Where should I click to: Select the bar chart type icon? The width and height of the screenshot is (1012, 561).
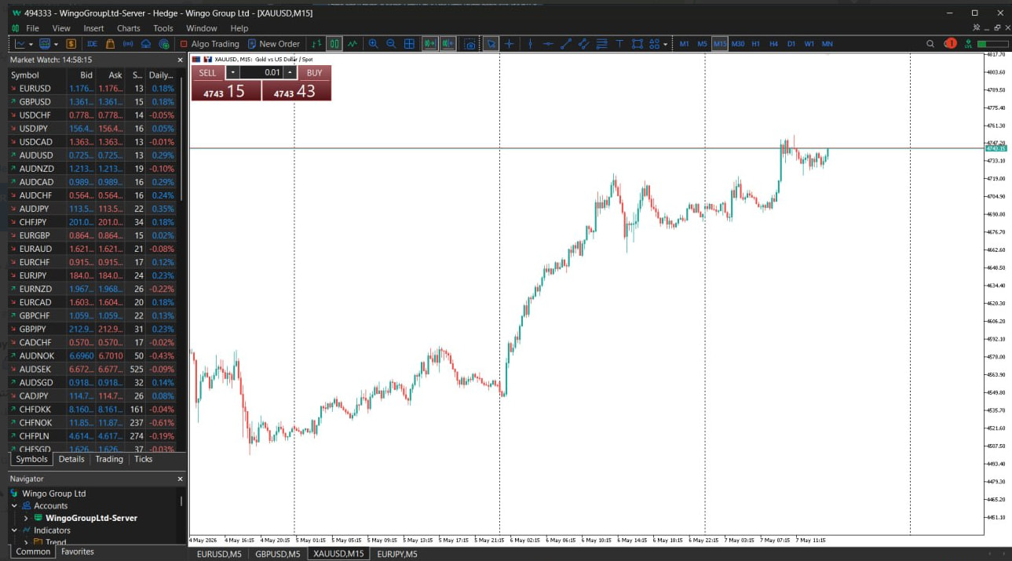tap(316, 44)
